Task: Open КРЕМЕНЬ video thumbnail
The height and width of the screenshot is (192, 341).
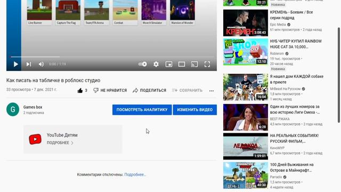Action: [246, 23]
